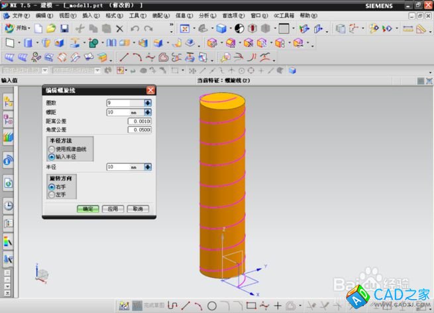Open the Part Navigator sidebar icon

pos(9,119)
